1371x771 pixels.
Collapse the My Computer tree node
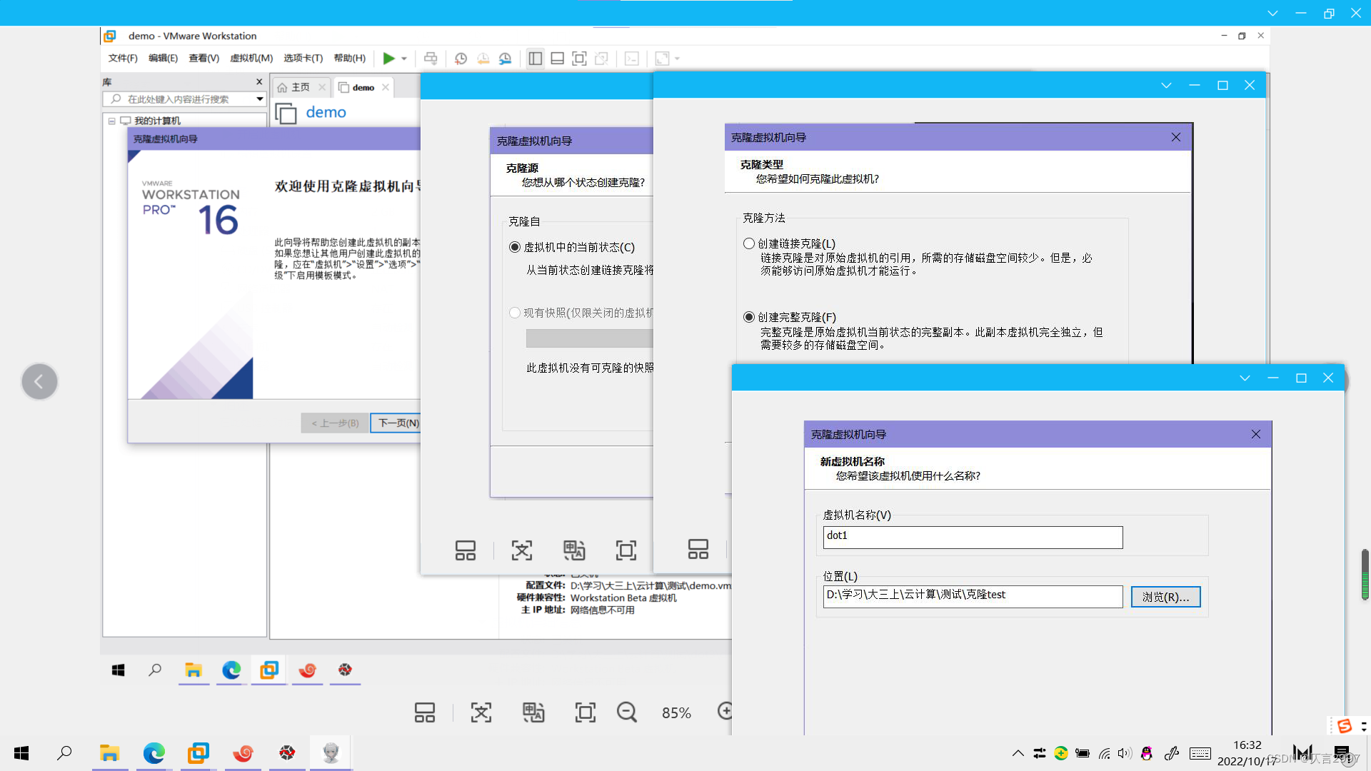(x=112, y=121)
